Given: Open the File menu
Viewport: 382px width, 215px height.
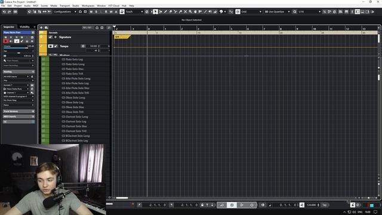Looking at the screenshot, I should click(x=3, y=5).
